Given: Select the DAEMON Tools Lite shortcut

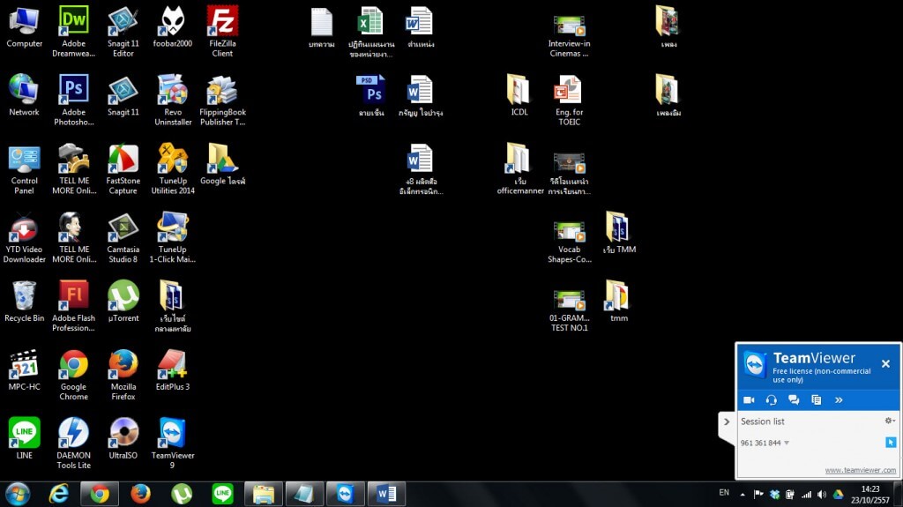Looking at the screenshot, I should click(x=74, y=443).
